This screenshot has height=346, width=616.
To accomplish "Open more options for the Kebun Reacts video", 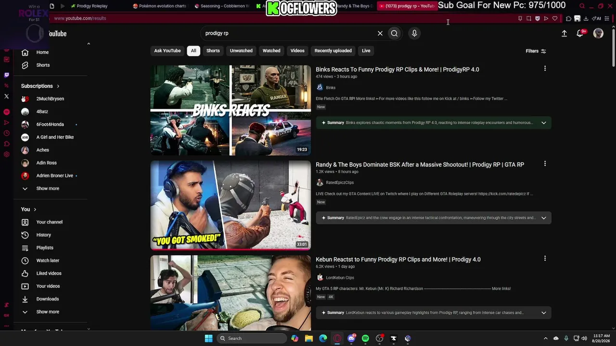I will coord(545,259).
